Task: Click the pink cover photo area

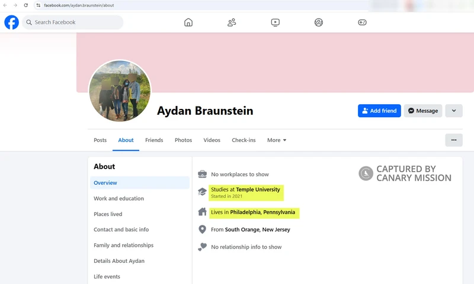Action: [275, 63]
